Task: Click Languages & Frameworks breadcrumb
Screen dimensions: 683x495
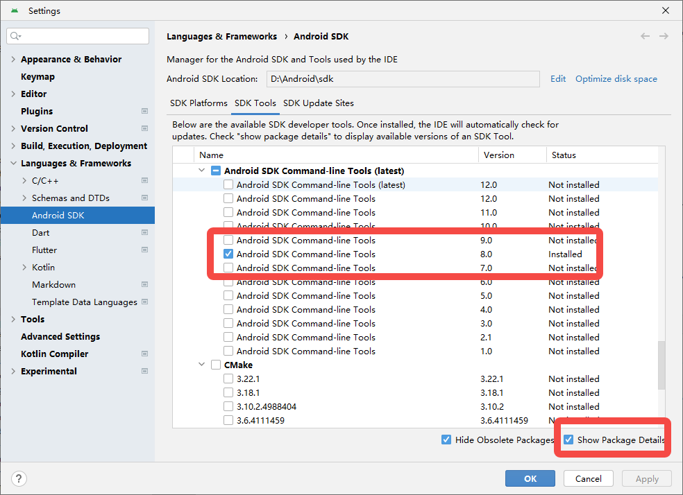Action: (x=221, y=37)
